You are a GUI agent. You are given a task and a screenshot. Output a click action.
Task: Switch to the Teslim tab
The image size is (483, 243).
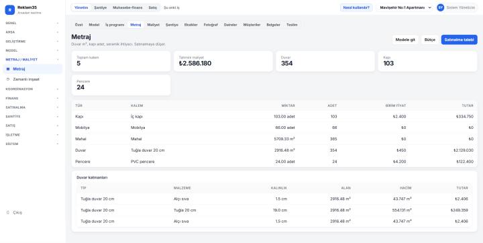(292, 25)
